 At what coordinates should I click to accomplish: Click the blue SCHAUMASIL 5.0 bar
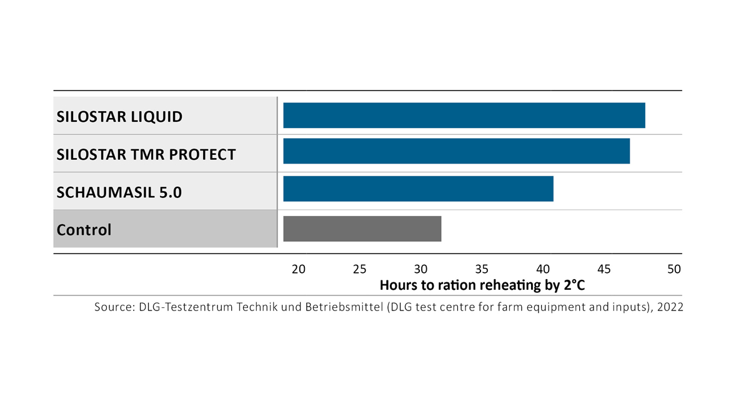point(418,189)
